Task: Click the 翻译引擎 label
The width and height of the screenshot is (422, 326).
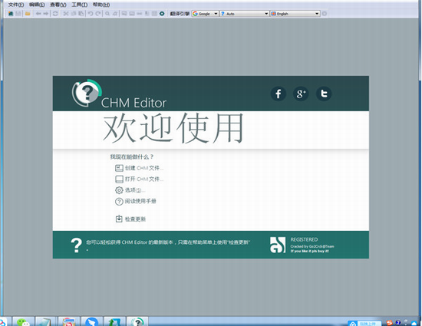Action: [180, 14]
